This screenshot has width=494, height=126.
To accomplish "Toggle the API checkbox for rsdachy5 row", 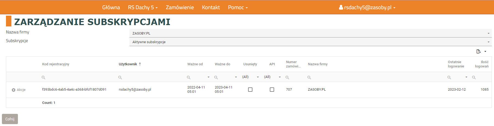I will click(272, 90).
